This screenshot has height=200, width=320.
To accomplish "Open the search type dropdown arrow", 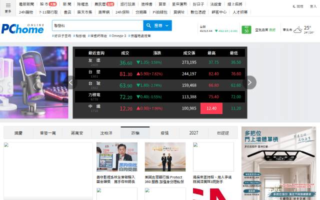I will [x=167, y=25].
